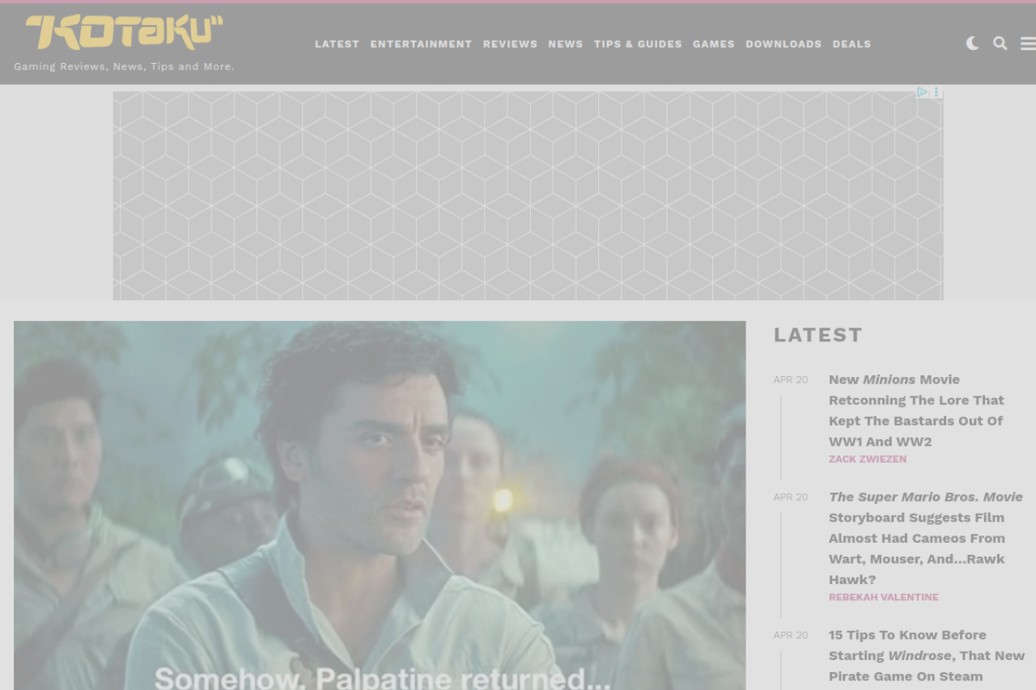1036x690 pixels.
Task: Read the New Minions Movie article
Action: coord(916,410)
